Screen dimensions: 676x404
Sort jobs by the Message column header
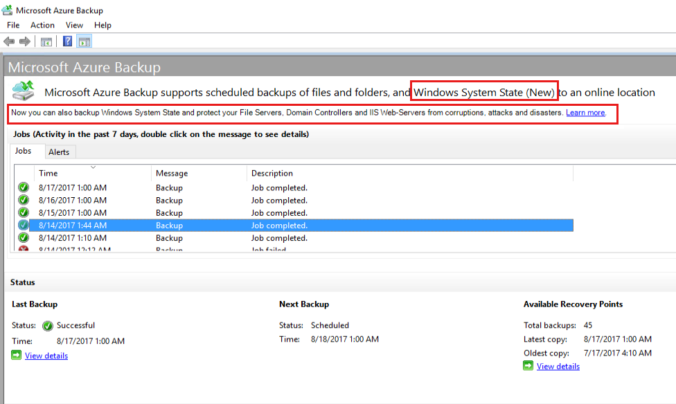tap(199, 173)
